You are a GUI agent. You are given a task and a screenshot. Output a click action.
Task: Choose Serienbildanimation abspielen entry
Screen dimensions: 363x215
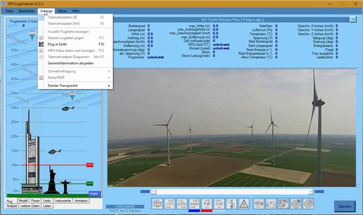tap(75, 63)
